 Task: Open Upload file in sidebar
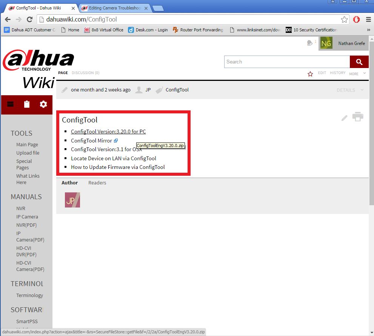pyautogui.click(x=28, y=153)
